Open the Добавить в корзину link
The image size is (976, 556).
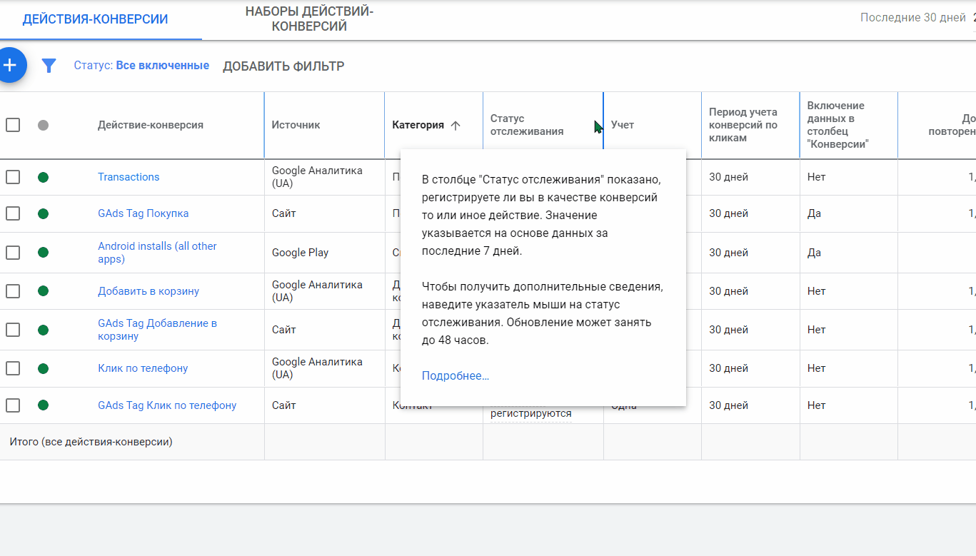pos(149,291)
